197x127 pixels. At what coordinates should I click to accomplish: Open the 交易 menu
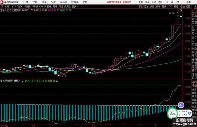click(x=85, y=2)
